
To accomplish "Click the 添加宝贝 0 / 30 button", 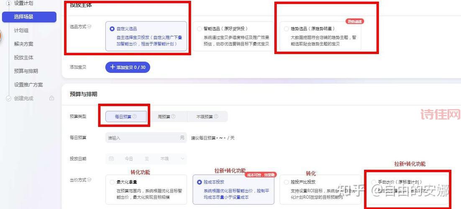I will coord(128,67).
